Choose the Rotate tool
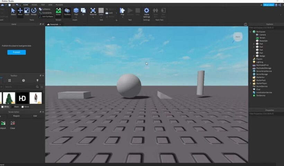The width and height of the screenshot is (284, 166). [x=34, y=12]
